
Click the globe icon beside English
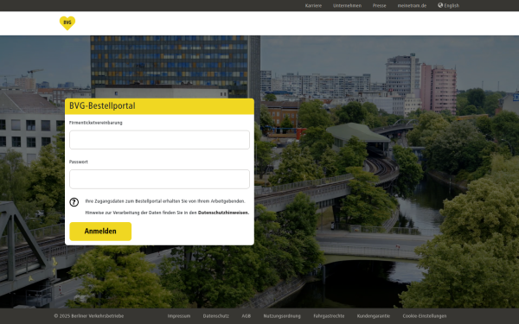(x=440, y=5)
